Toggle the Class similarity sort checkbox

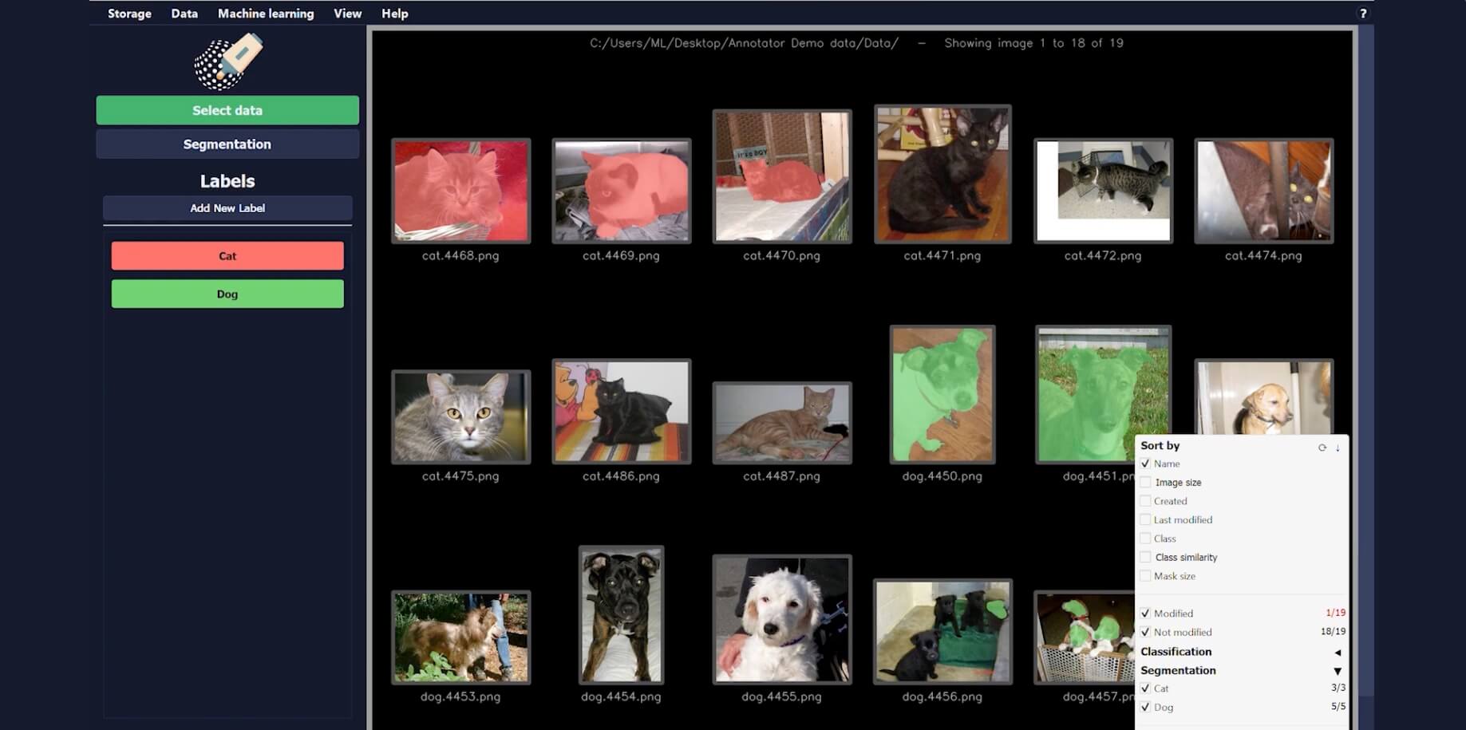click(1146, 558)
